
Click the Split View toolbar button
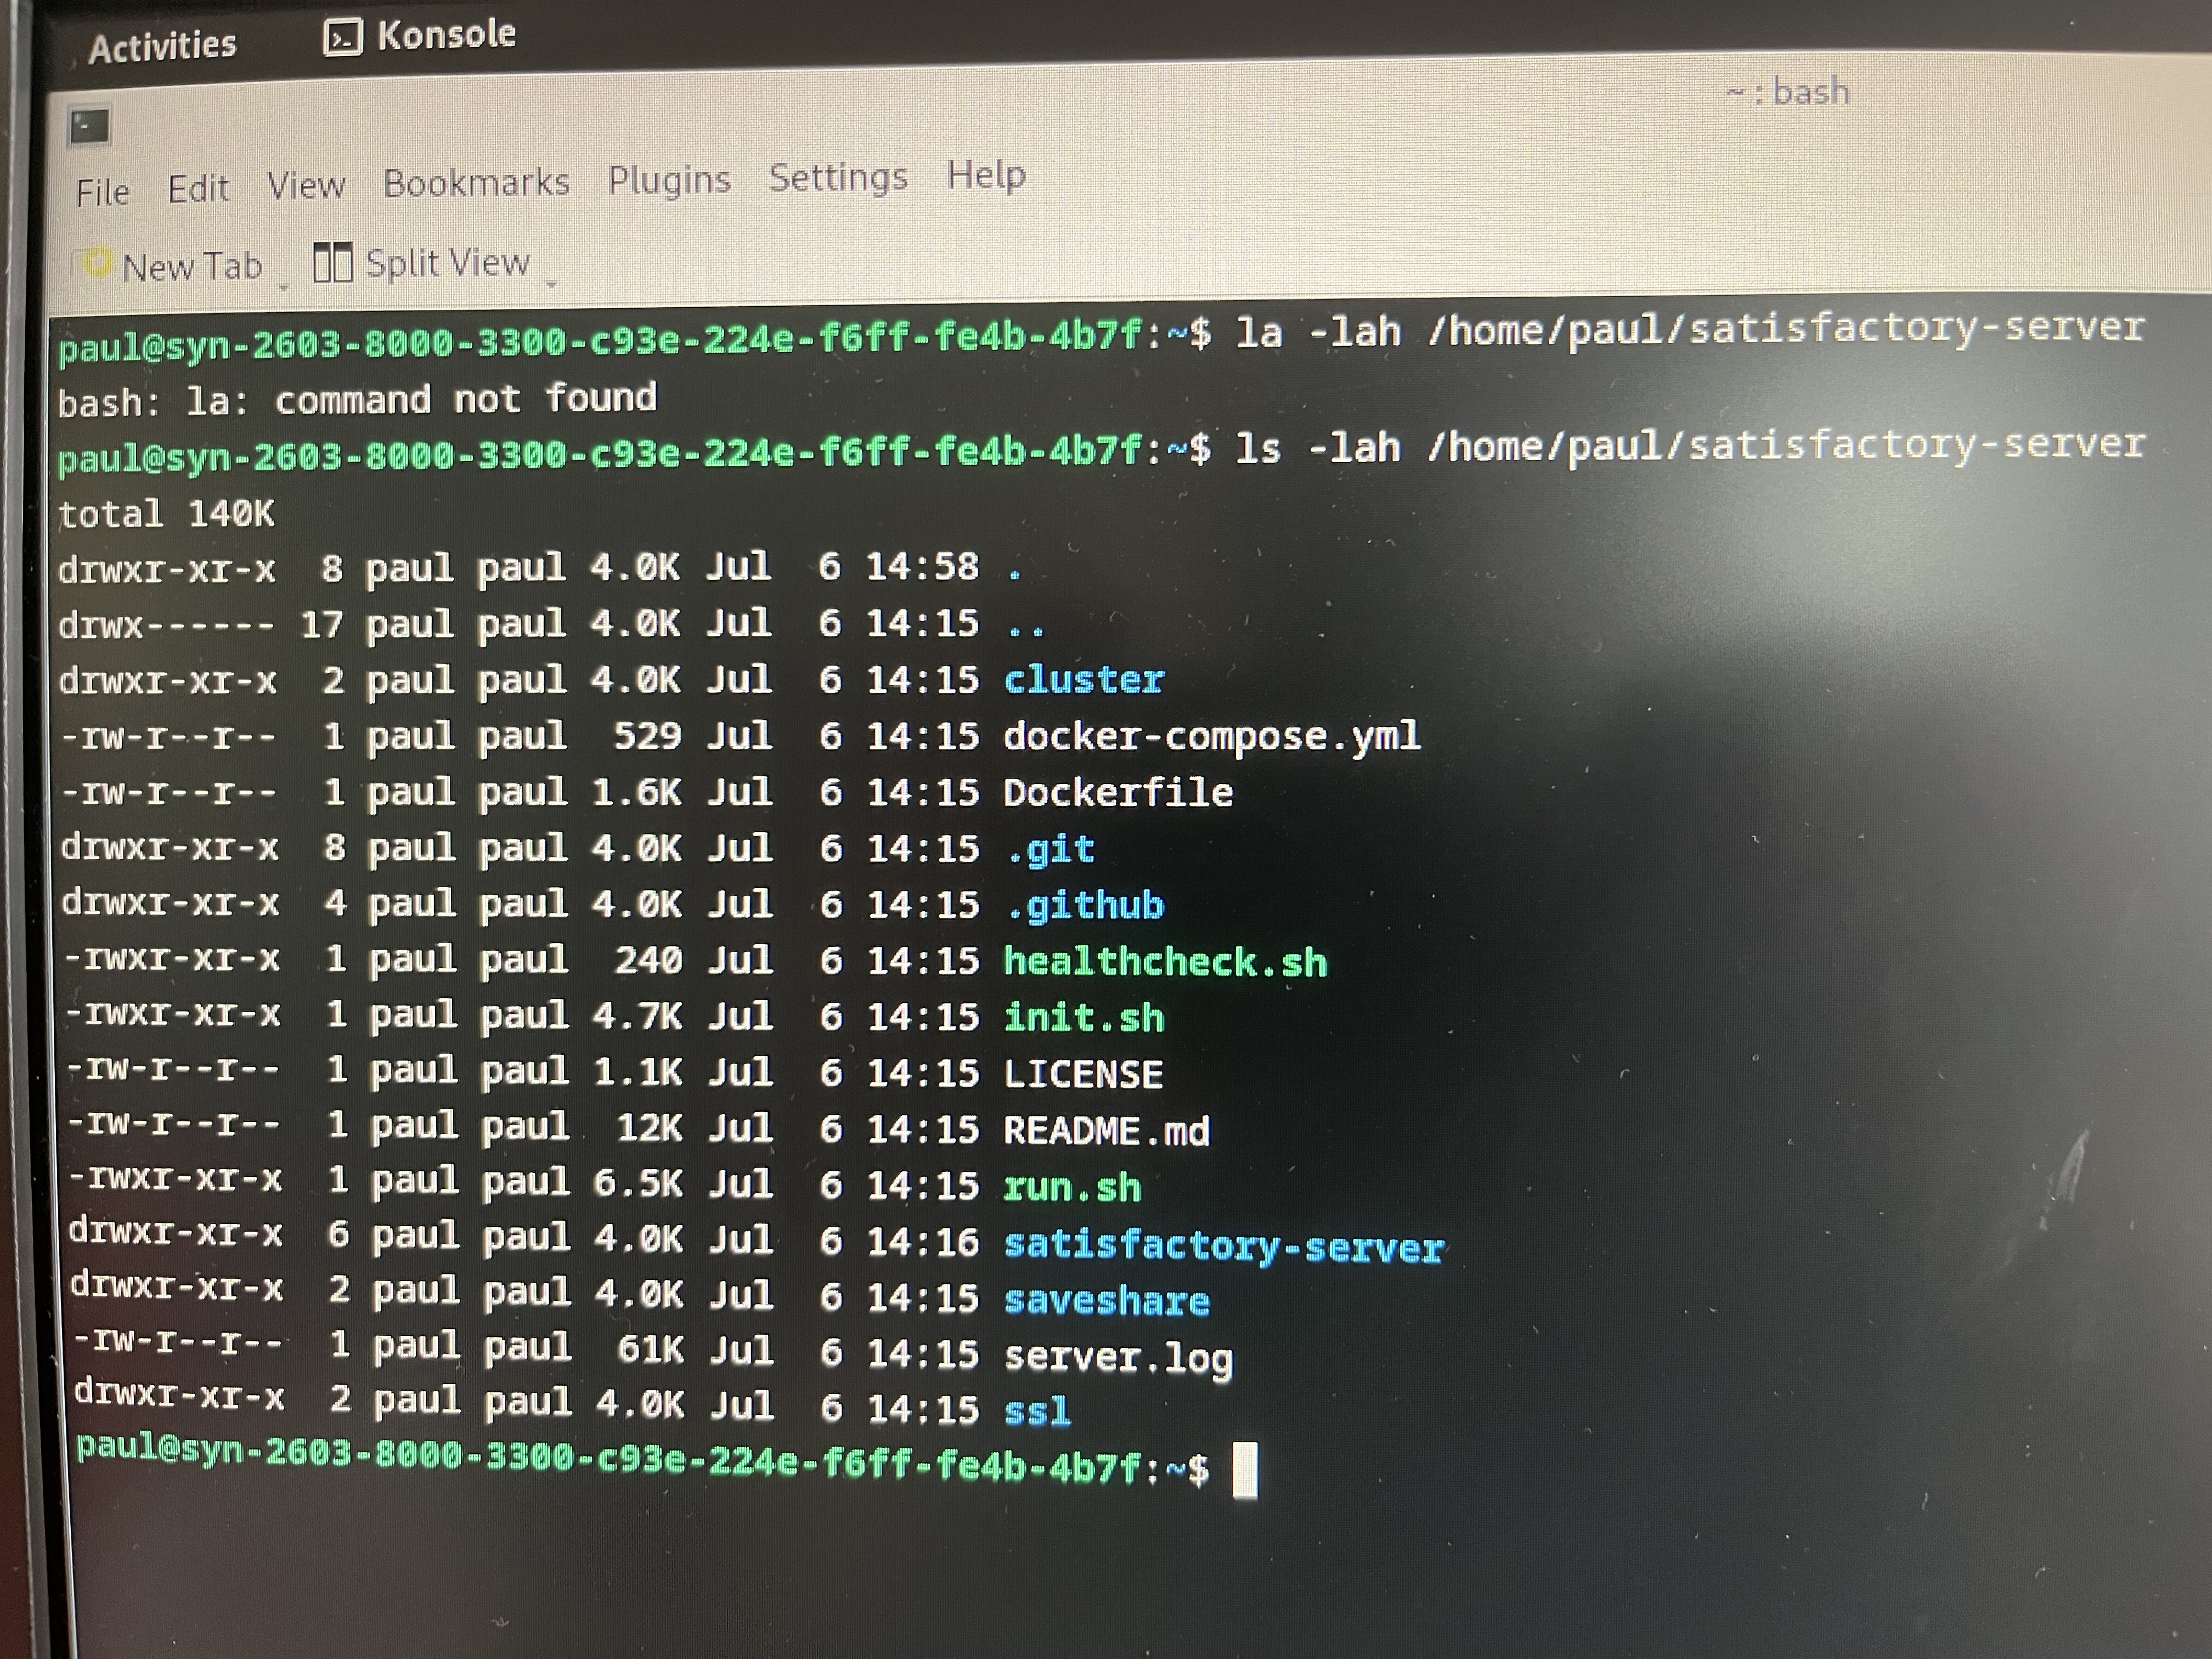[x=421, y=263]
